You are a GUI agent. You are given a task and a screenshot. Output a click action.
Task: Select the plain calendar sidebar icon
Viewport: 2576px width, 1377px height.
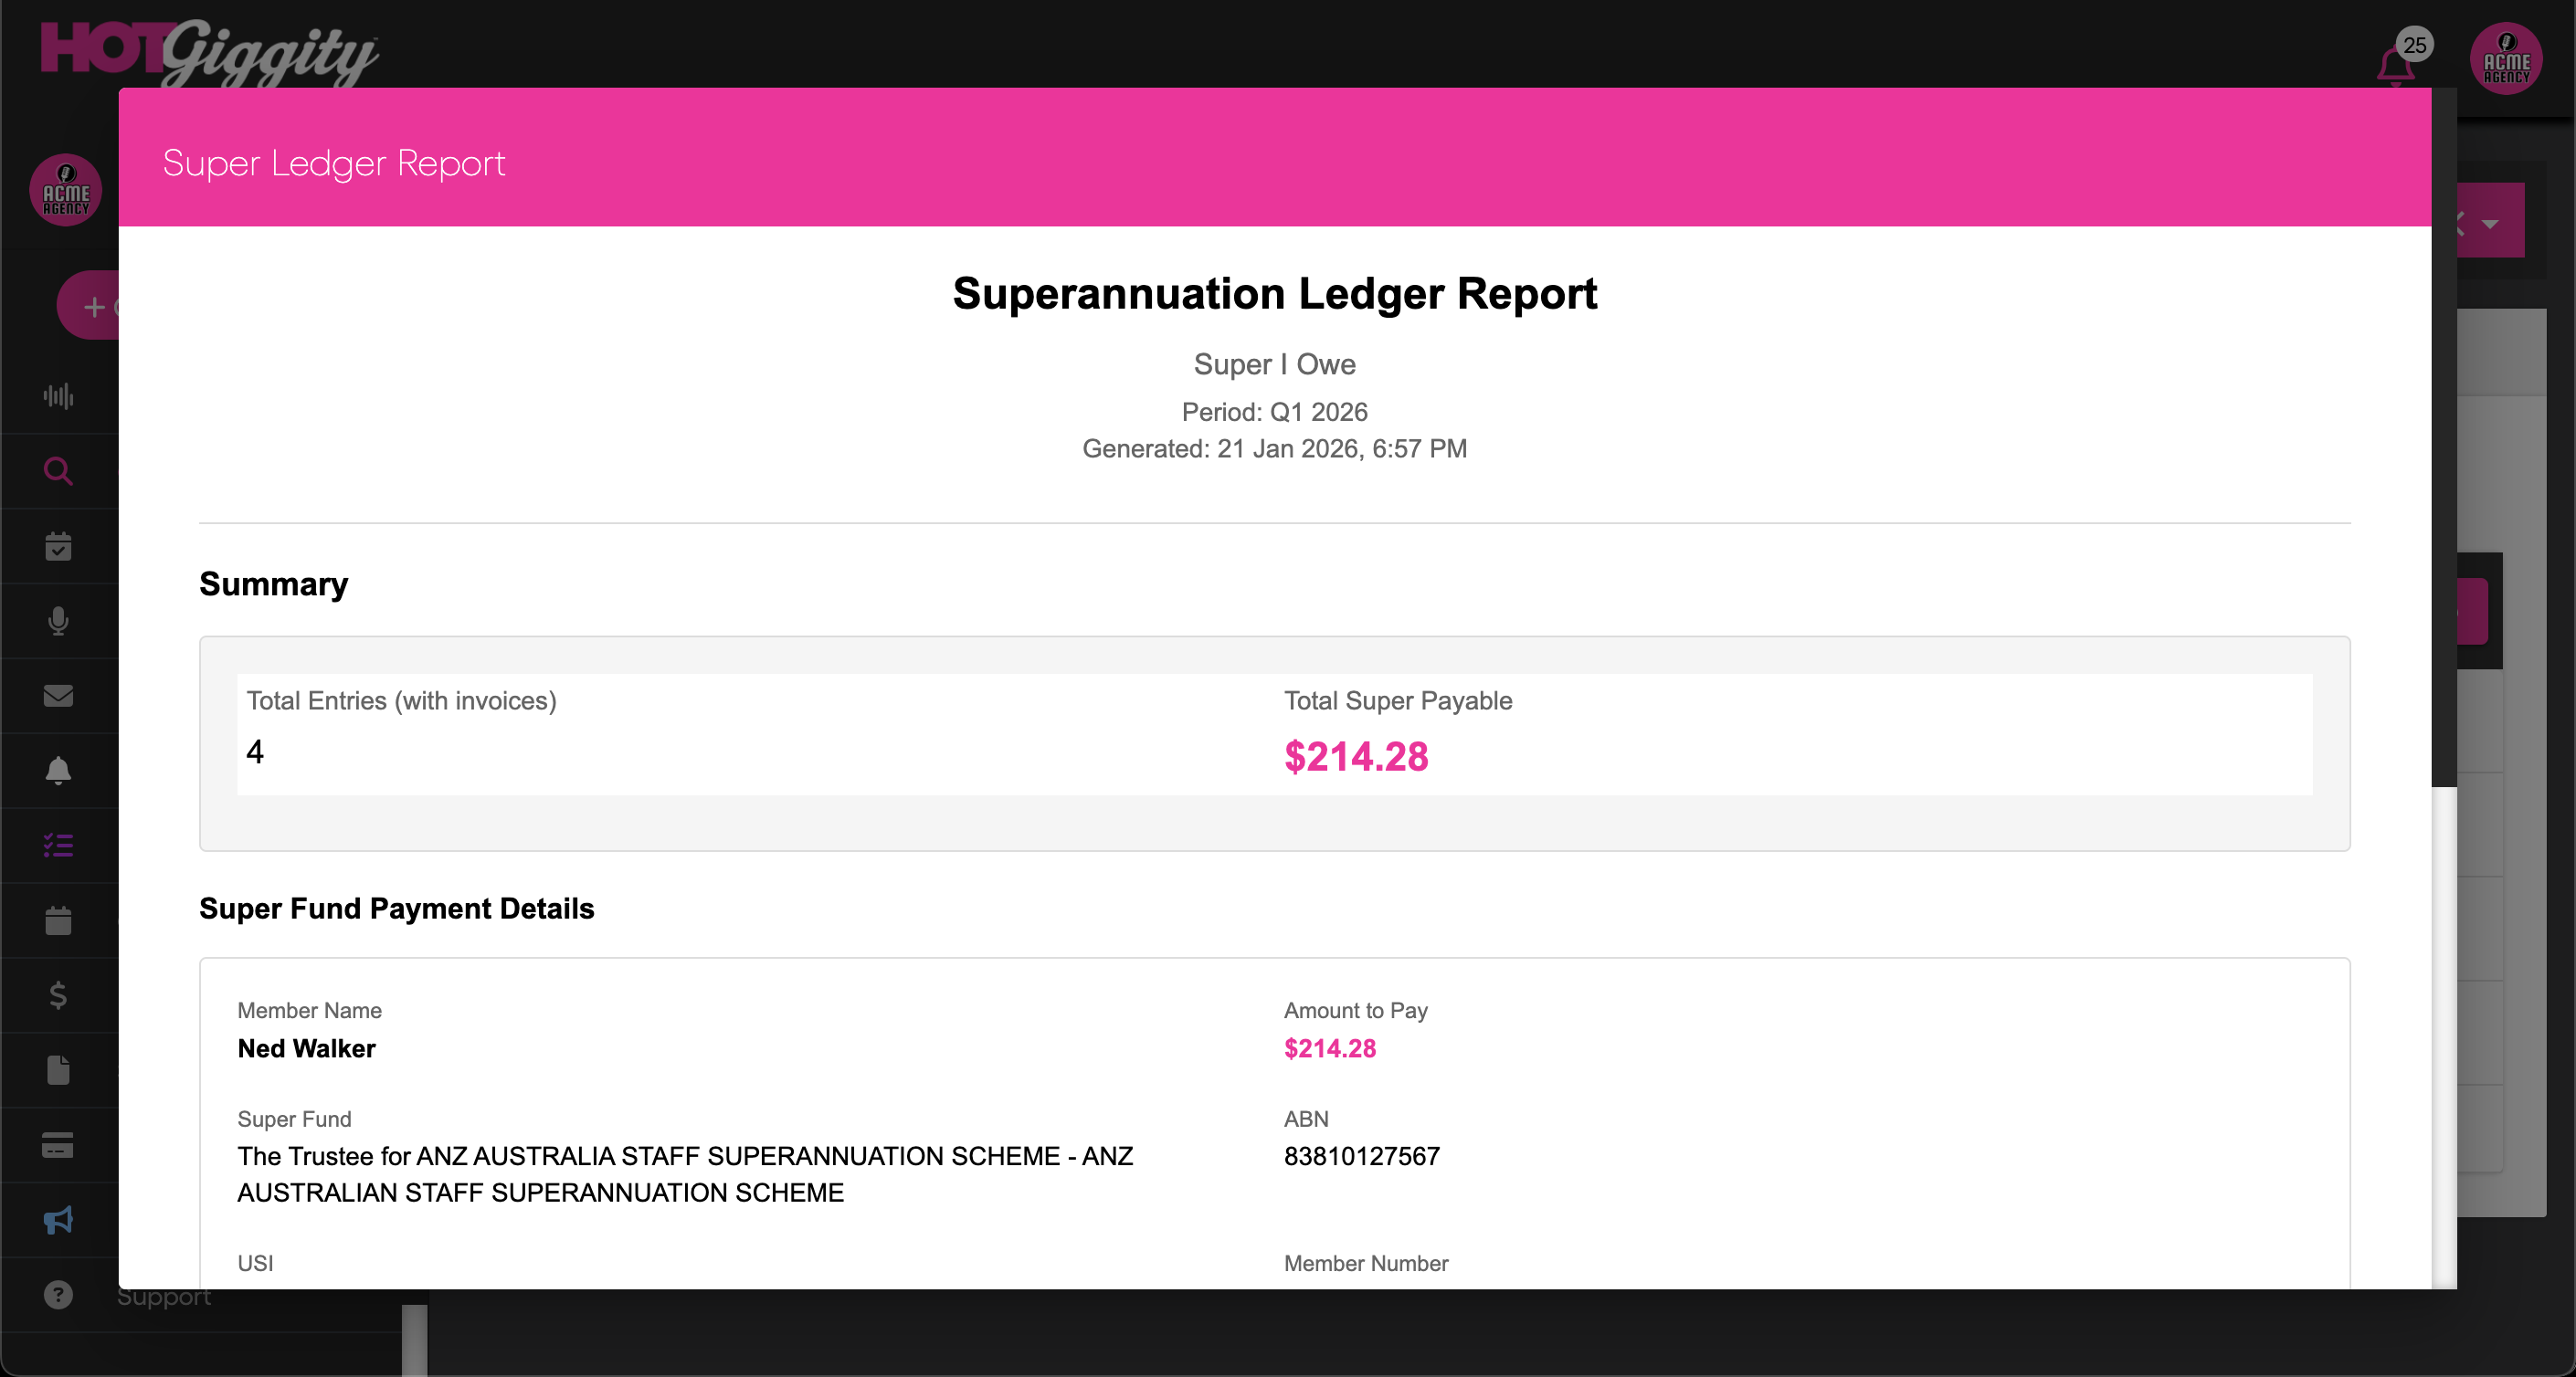pos(58,920)
